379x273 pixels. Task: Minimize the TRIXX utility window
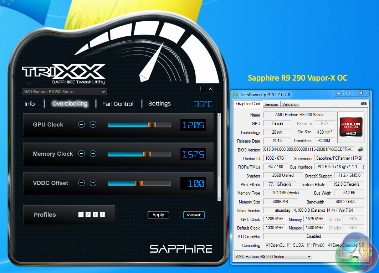[x=203, y=89]
